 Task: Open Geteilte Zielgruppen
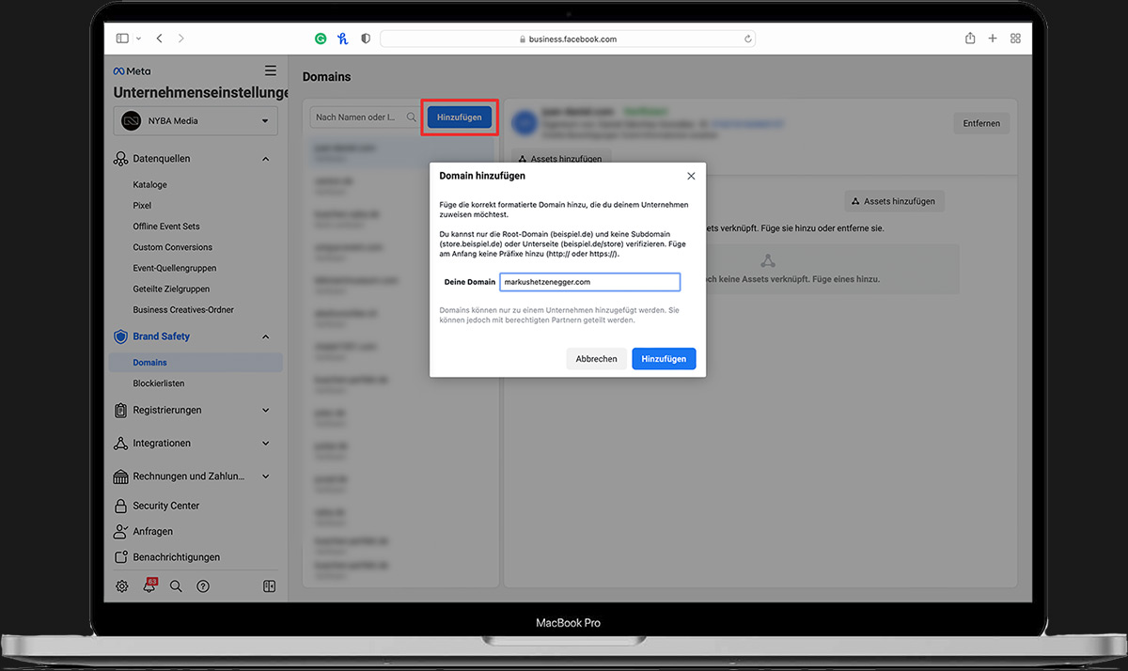pos(171,289)
